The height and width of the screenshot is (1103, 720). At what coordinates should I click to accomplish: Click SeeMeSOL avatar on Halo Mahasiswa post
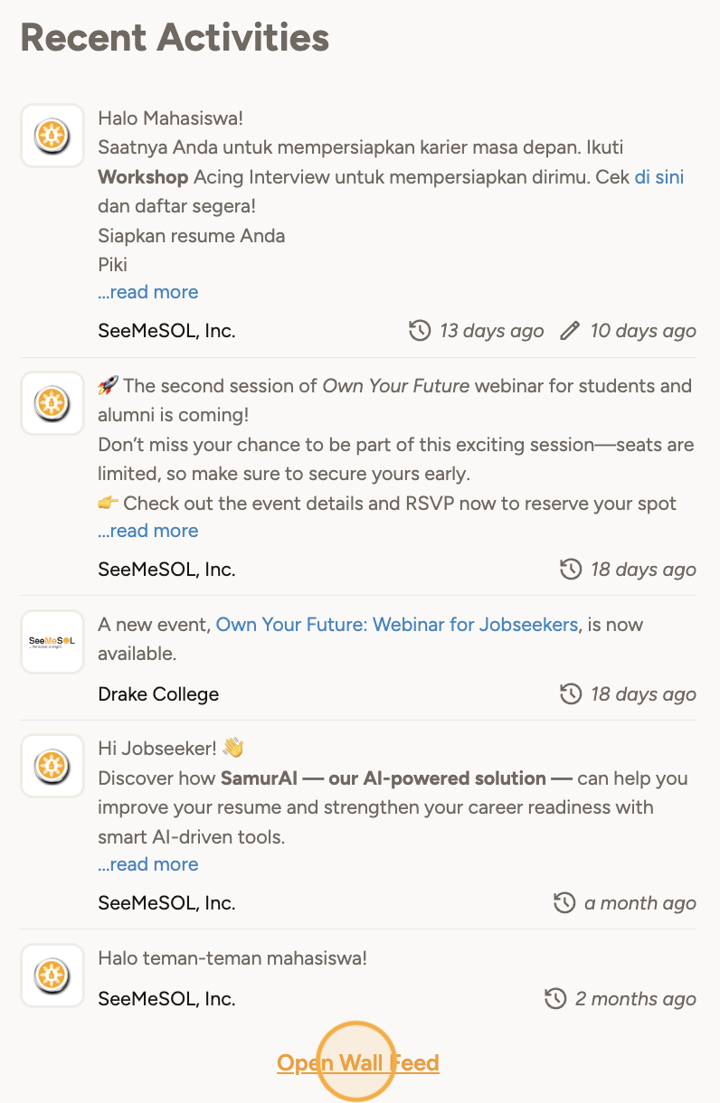coord(52,136)
